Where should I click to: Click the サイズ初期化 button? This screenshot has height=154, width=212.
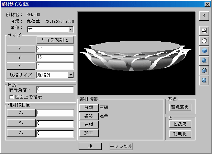(55, 40)
